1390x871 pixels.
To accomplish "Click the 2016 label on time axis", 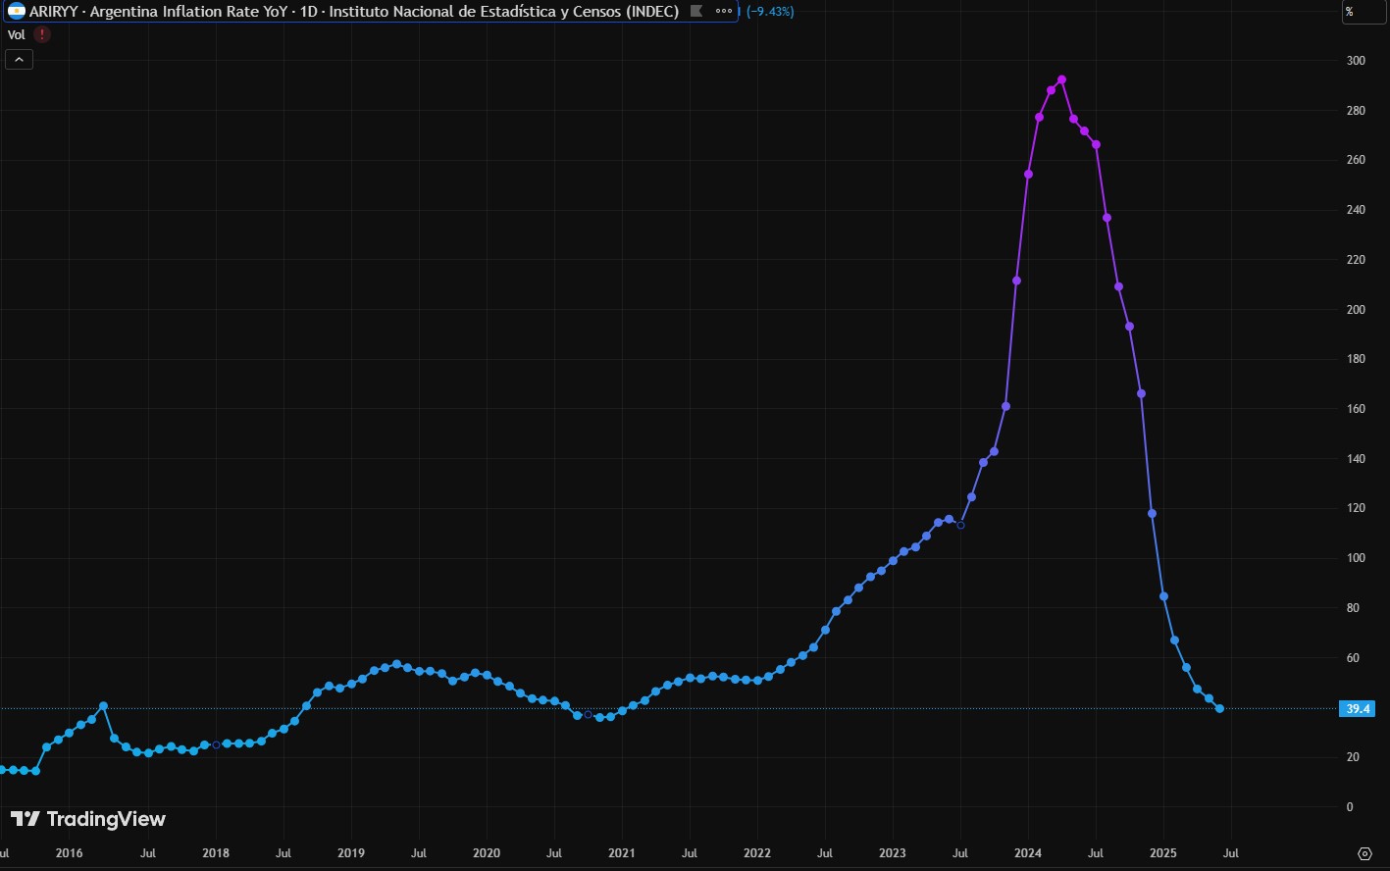I will 69,853.
